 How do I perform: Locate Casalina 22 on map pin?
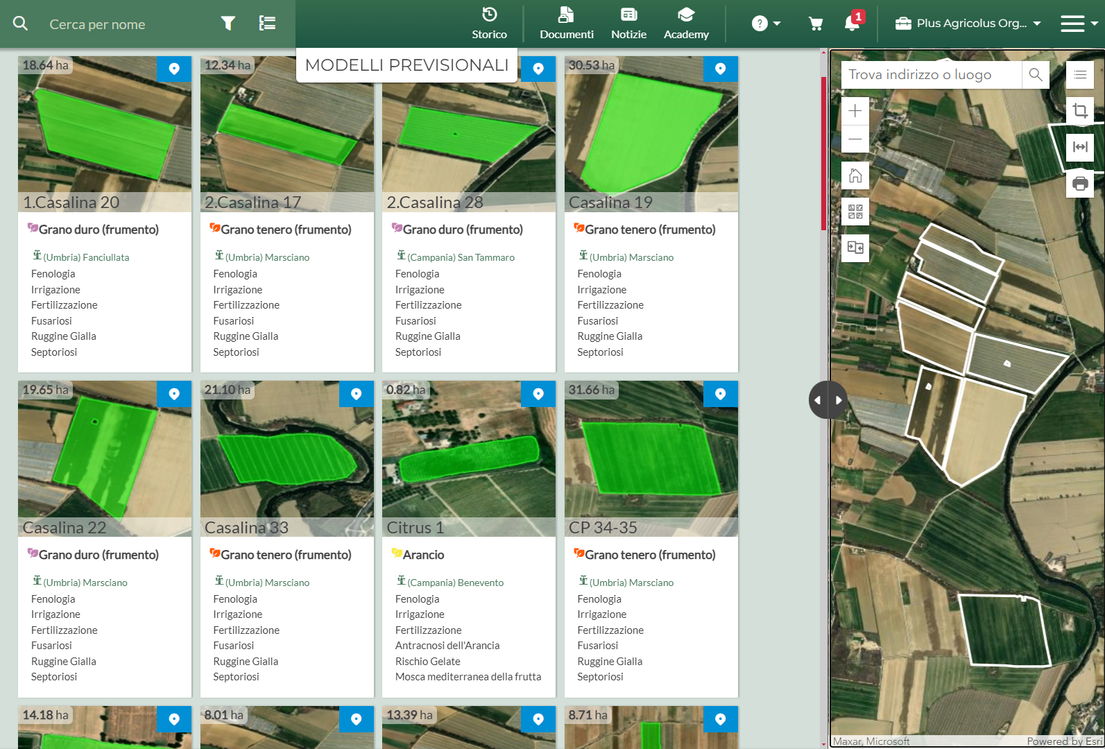pyautogui.click(x=174, y=394)
